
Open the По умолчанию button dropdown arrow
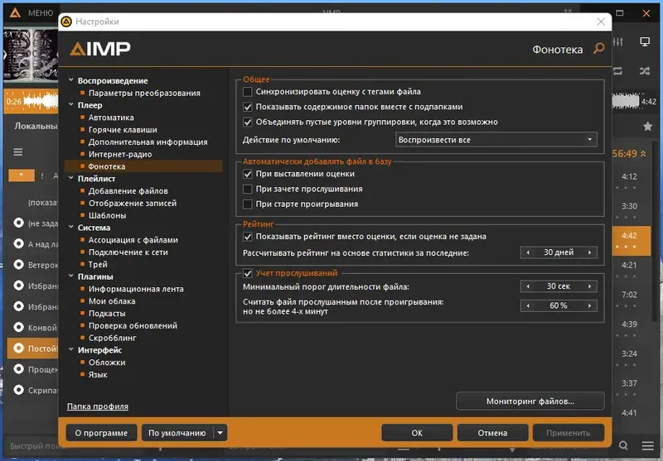click(220, 433)
